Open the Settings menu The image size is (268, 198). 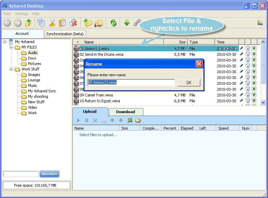[22, 14]
